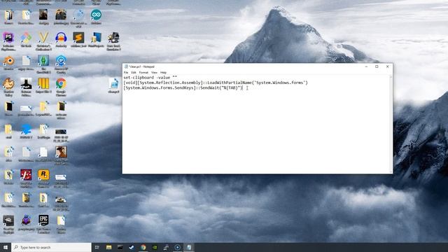
Task: Minimize the Notepad window
Action: tap(366, 66)
